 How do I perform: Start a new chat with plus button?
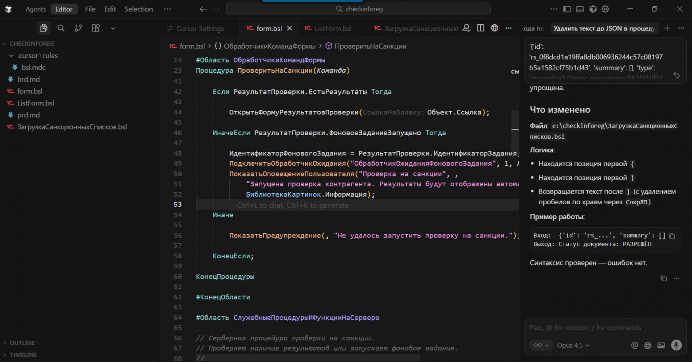[667, 28]
